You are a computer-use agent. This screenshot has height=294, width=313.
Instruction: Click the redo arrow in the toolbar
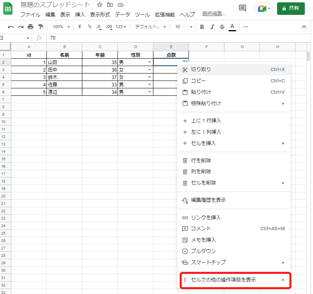pos(20,27)
